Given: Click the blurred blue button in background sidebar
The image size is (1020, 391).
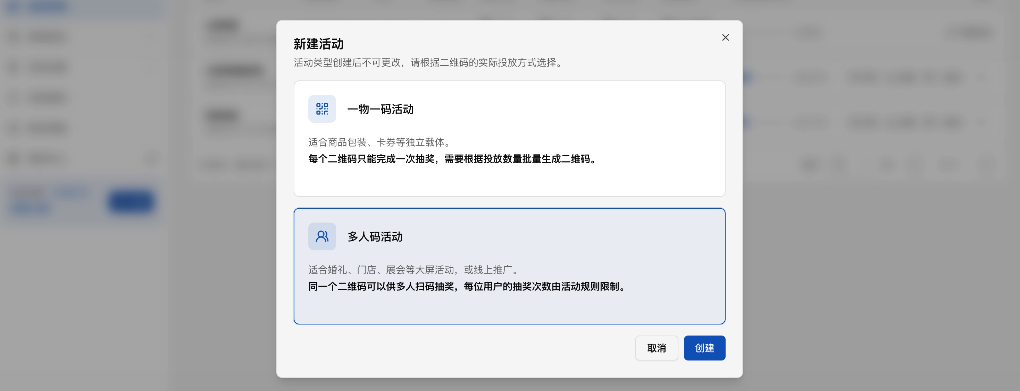Looking at the screenshot, I should click(x=131, y=202).
